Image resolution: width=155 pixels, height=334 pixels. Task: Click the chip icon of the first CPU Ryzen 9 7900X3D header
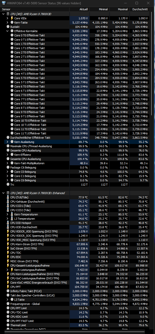8,14
